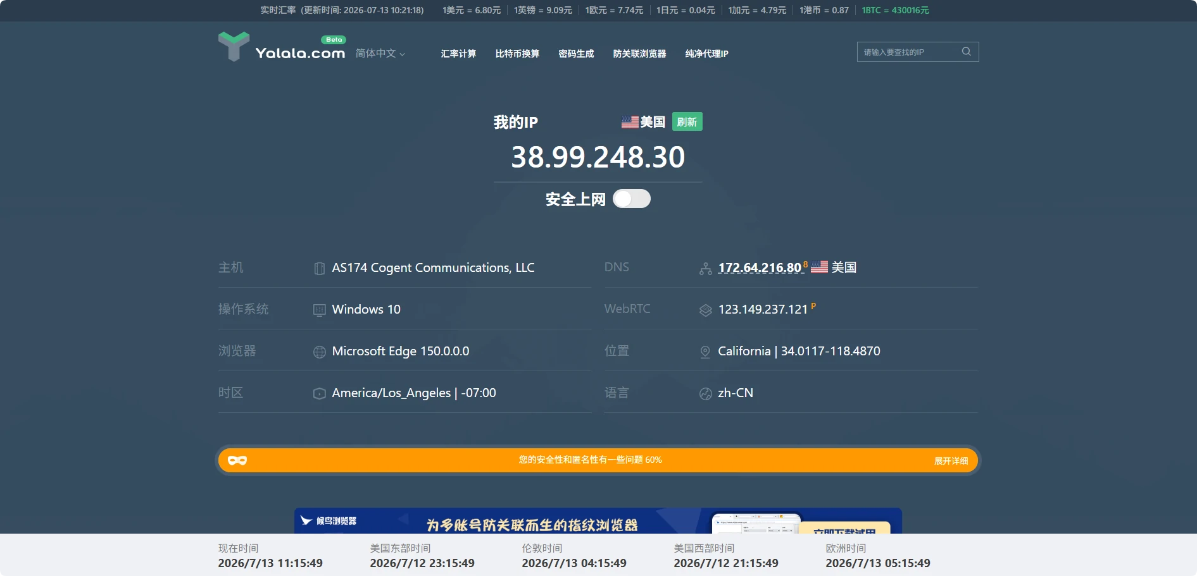
Task: Click the California coordinates text
Action: pos(799,351)
